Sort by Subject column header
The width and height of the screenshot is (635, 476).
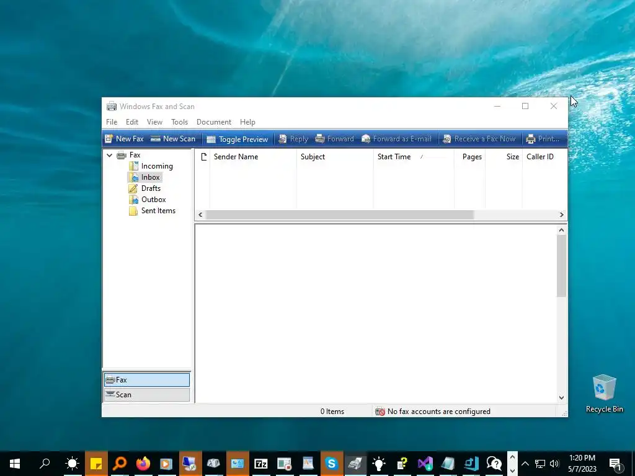click(x=335, y=157)
